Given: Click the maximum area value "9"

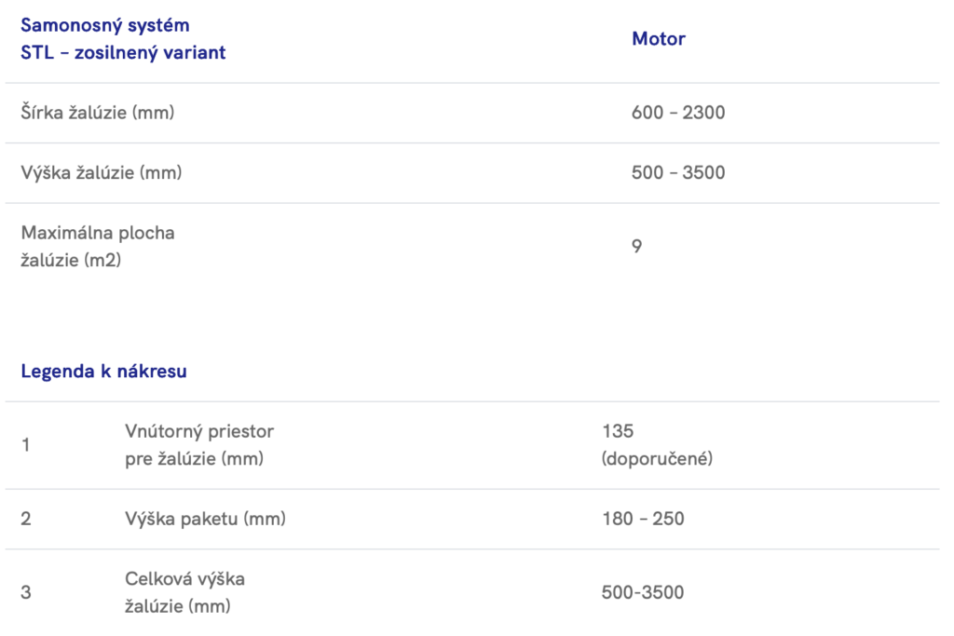Looking at the screenshot, I should coord(636,247).
